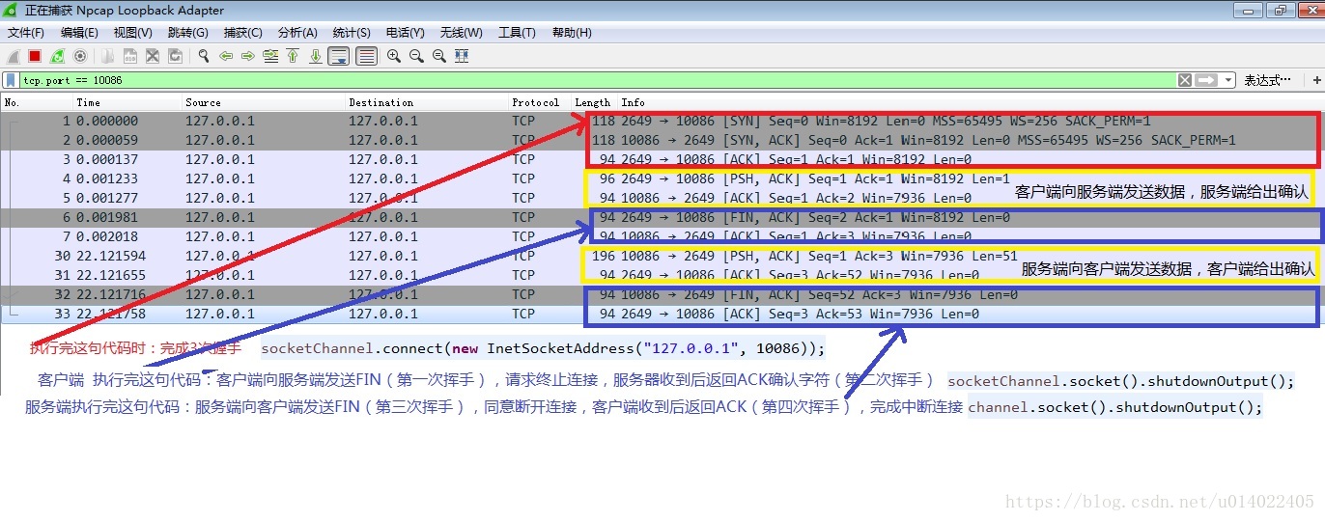
Task: Zoom in on packet list text
Action: pos(394,56)
